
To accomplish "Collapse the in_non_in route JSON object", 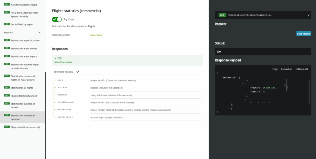I will point(243,84).
